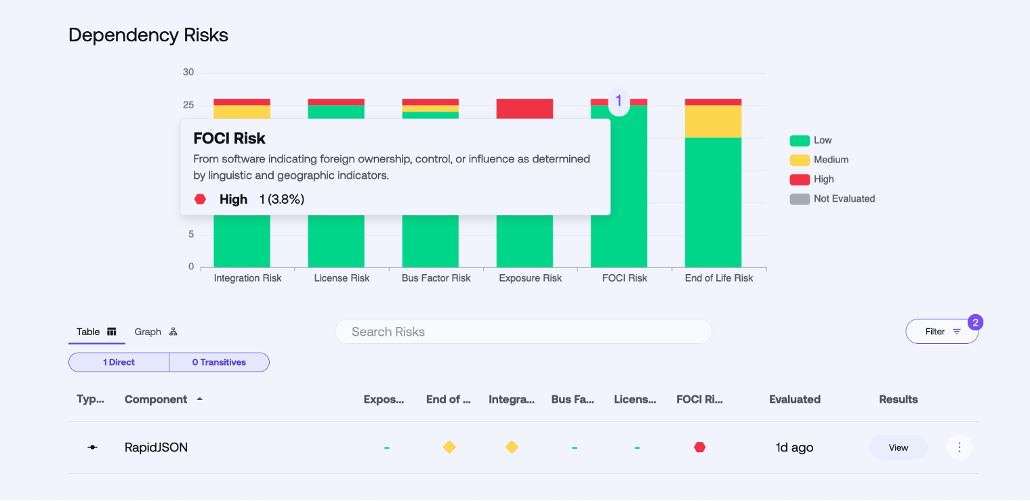Click the yellow Integration risk diamond indicator
The width and height of the screenshot is (1030, 501).
point(512,448)
